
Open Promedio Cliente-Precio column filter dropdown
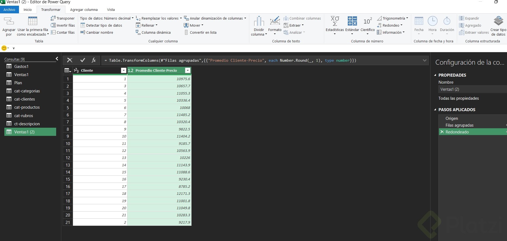coord(187,71)
